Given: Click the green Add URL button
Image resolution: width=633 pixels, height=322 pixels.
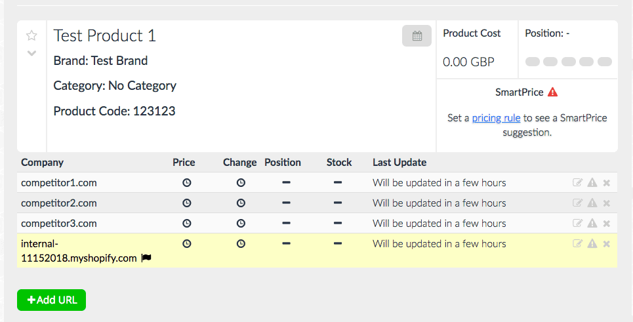Looking at the screenshot, I should click(51, 300).
